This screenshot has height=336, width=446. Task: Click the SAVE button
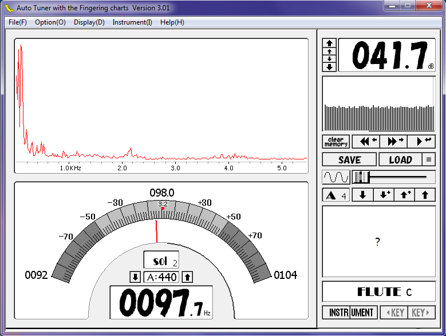point(349,160)
